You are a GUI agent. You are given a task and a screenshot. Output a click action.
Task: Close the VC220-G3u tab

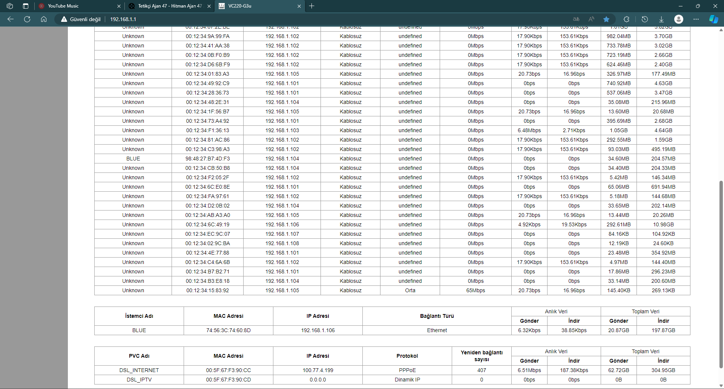[x=299, y=6]
